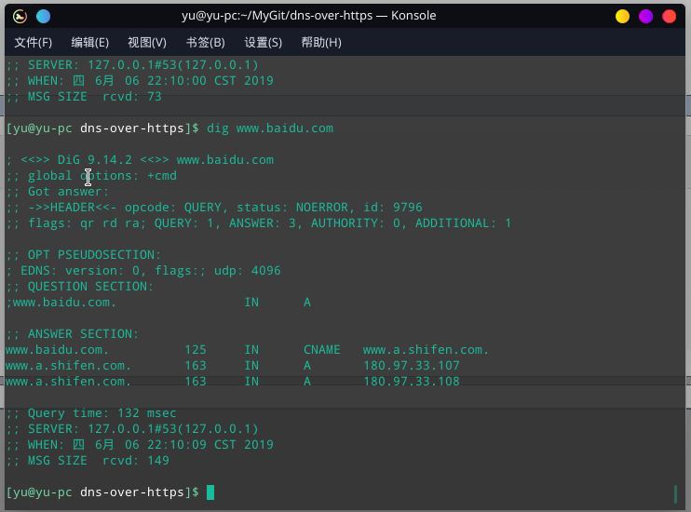Click the TTL value 125 in the CNAME row
Image resolution: width=691 pixels, height=512 pixels.
196,349
